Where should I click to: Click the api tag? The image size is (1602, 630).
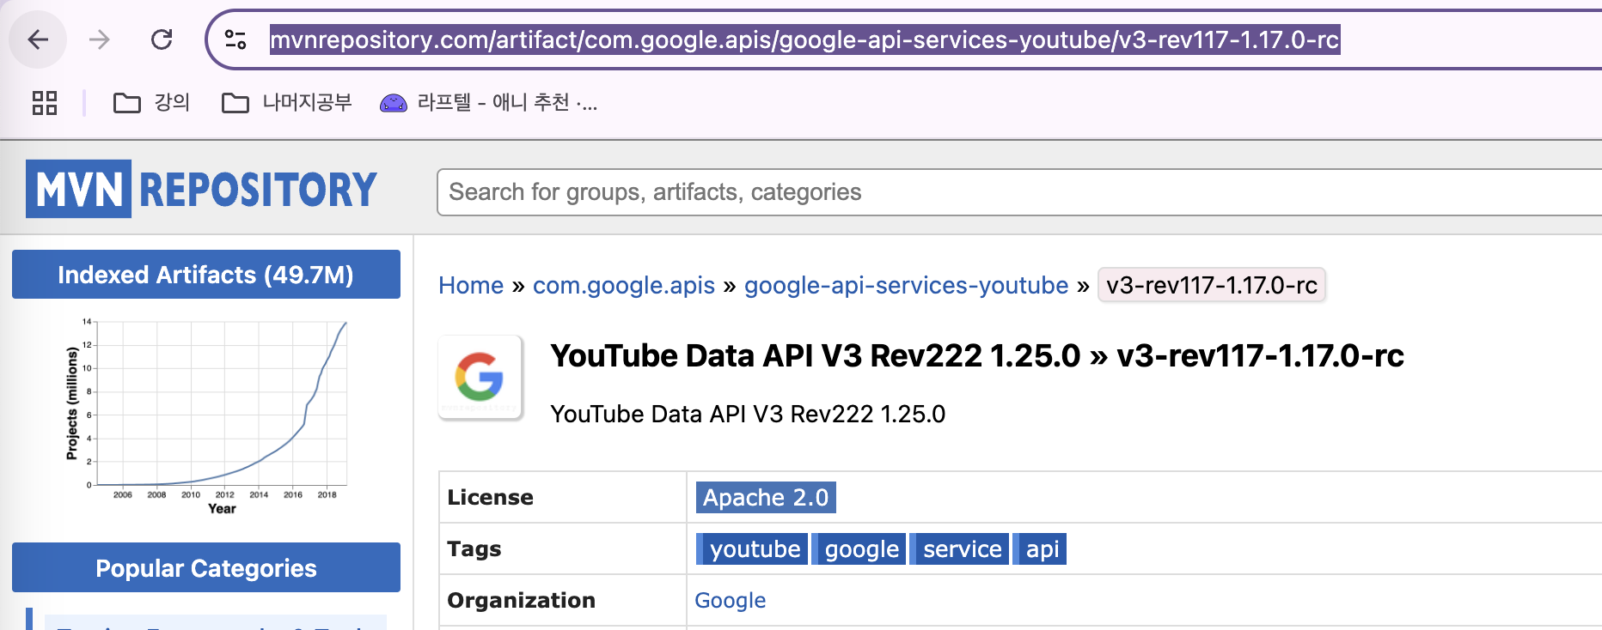pos(1040,549)
